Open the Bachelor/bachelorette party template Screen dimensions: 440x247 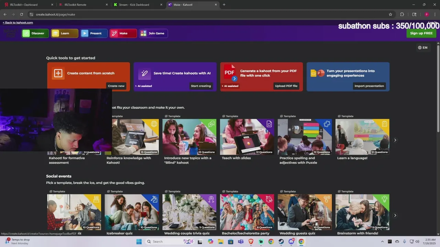(x=247, y=212)
